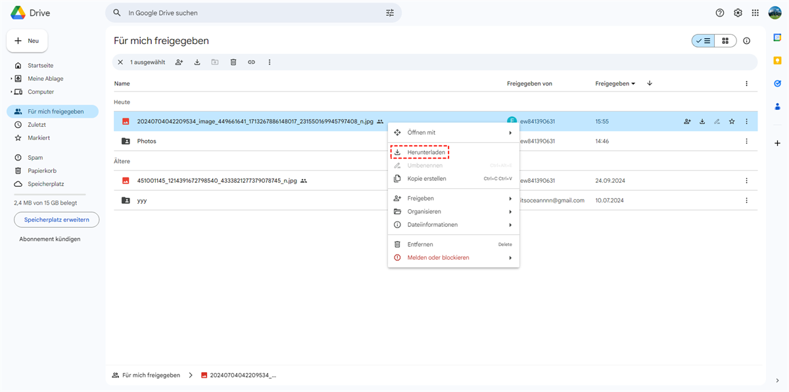
Task: Expand the Meine Ablage tree
Action: [x=12, y=79]
